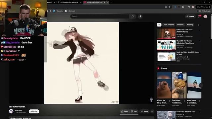Switch to the GAWR GURA Search X tab
Screen dimensions: 212x119
click(69, 2)
